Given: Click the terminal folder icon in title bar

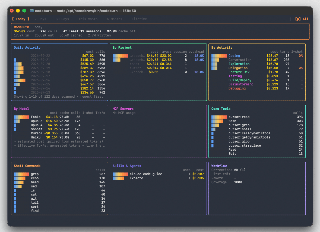Looking at the screenshot, I should pos(32,10).
